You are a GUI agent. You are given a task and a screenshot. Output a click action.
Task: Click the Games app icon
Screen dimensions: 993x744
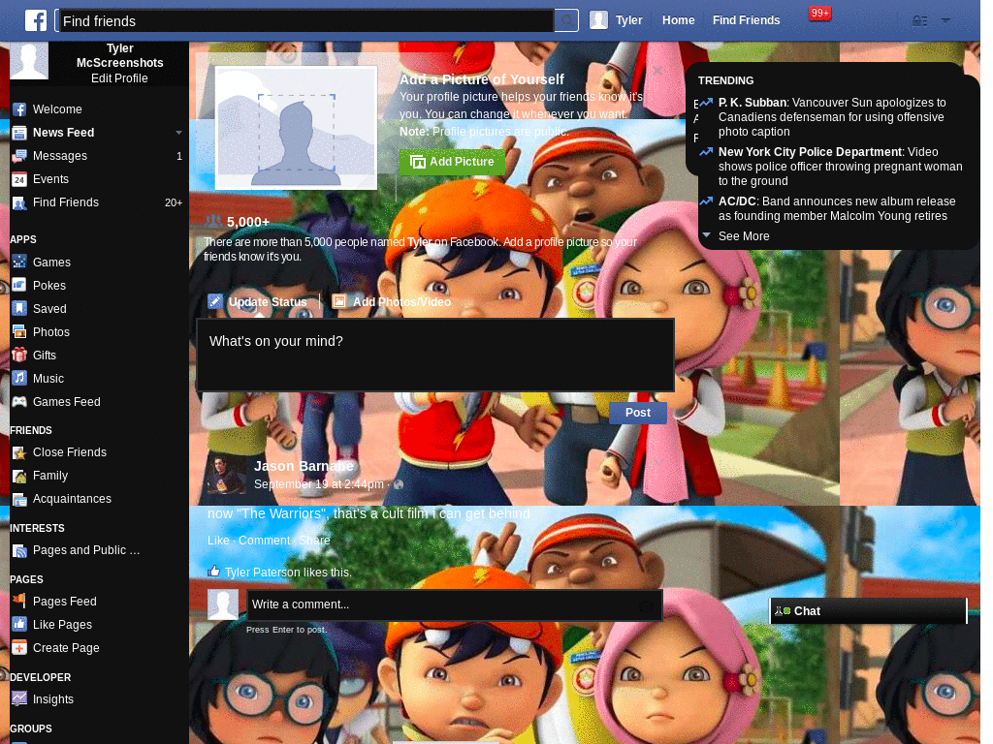[19, 262]
